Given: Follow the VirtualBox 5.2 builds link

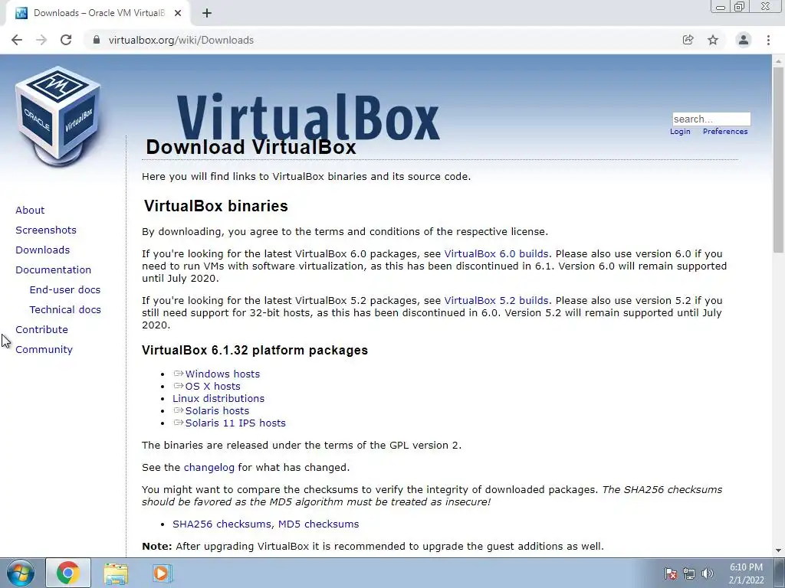Looking at the screenshot, I should 496,301.
